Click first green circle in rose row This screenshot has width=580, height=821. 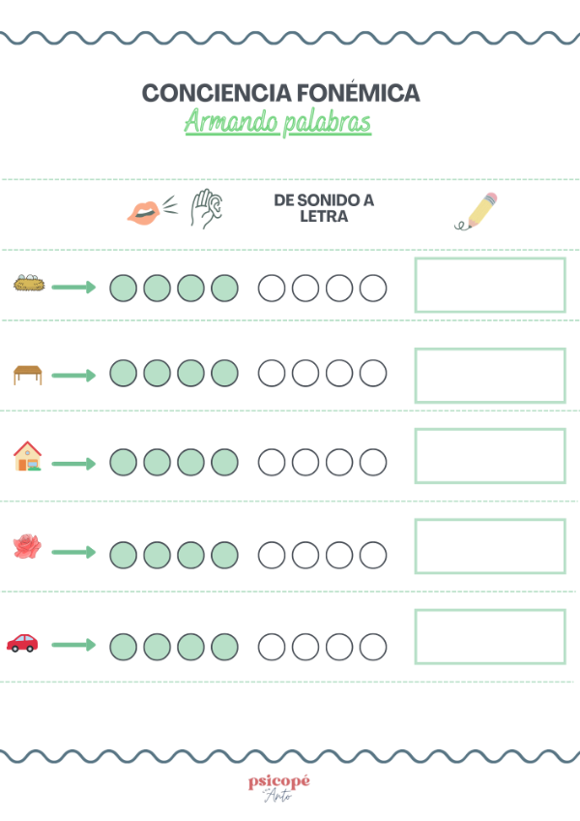coord(124,555)
